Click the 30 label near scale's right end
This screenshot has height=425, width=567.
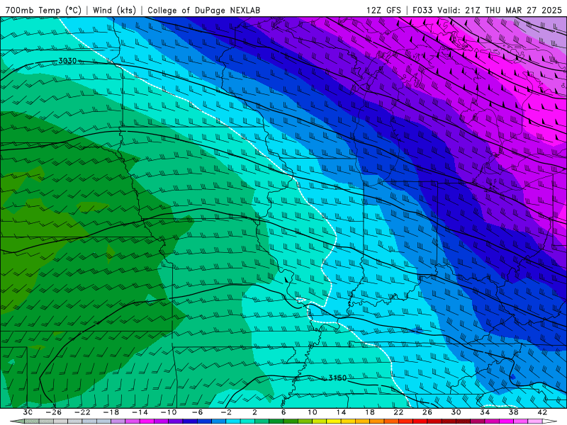point(456,412)
